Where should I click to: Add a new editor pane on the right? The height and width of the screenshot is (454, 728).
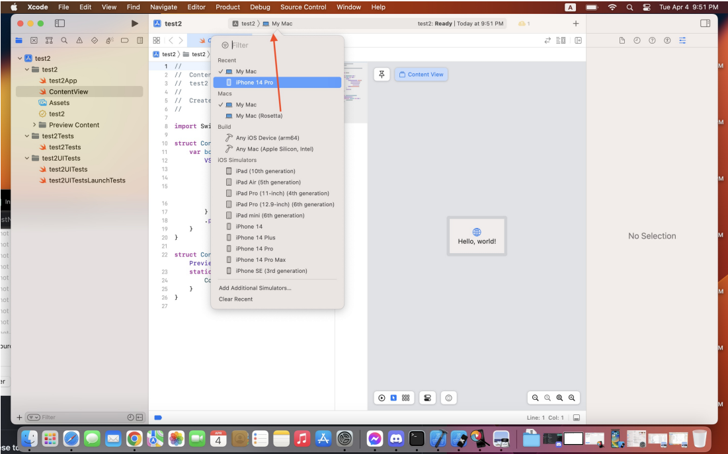click(x=578, y=40)
